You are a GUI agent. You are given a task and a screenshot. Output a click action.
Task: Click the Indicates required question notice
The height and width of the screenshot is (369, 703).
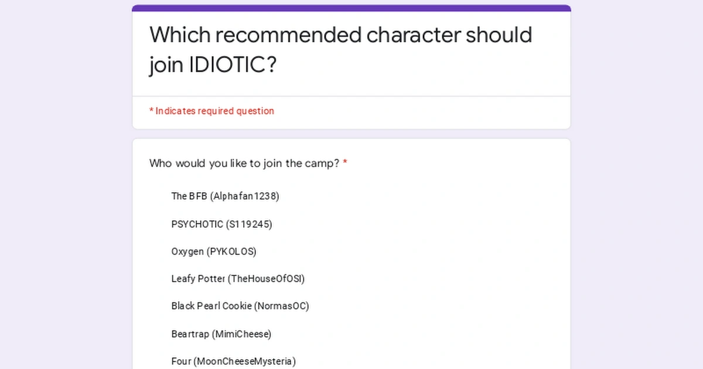(211, 111)
